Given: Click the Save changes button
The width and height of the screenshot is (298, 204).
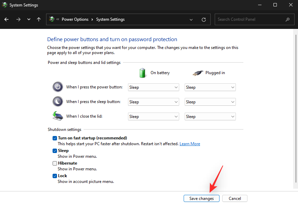Looking at the screenshot, I should click(201, 198).
